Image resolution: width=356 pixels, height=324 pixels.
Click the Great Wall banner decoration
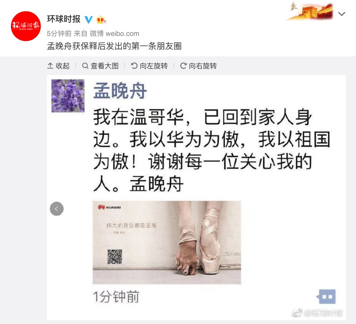(310, 11)
